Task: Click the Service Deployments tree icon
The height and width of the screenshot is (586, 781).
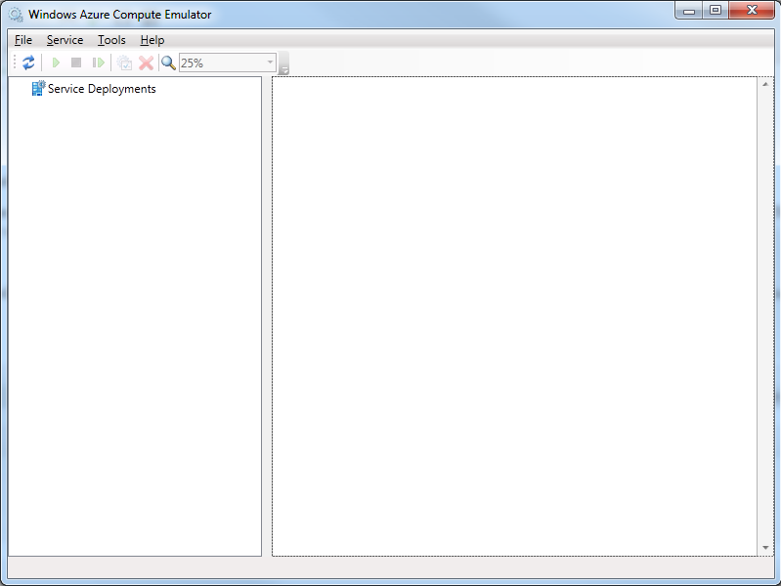Action: click(x=38, y=89)
